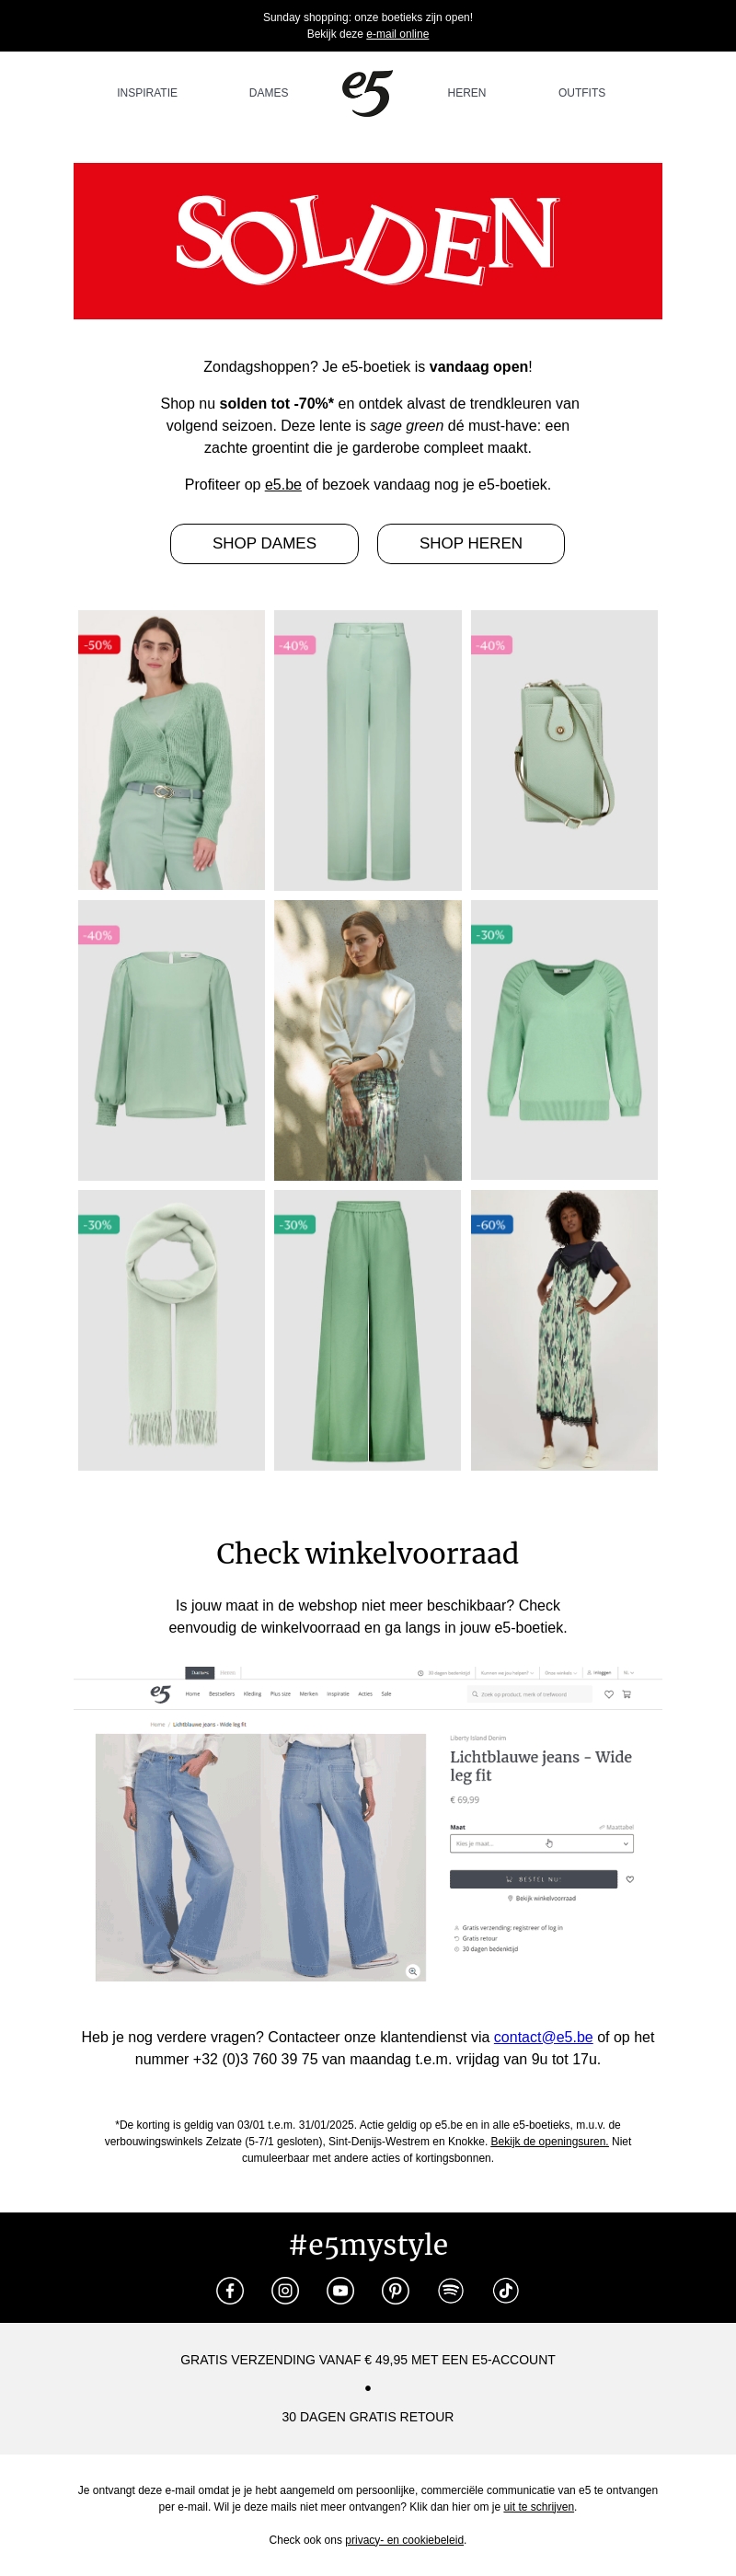Click the uit te schrijven unsubscribe link

[538, 2507]
